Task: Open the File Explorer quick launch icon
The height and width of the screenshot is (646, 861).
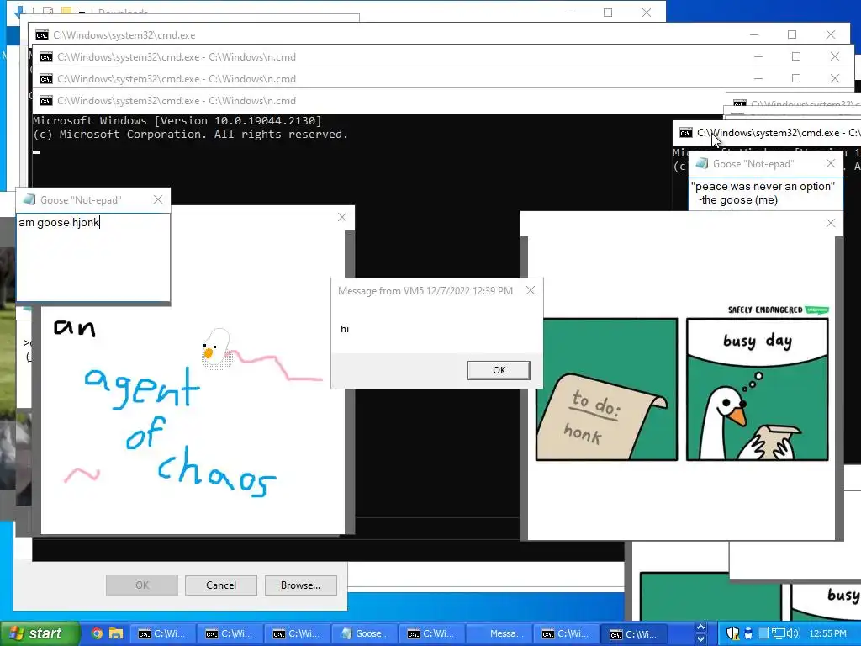Action: coord(116,633)
